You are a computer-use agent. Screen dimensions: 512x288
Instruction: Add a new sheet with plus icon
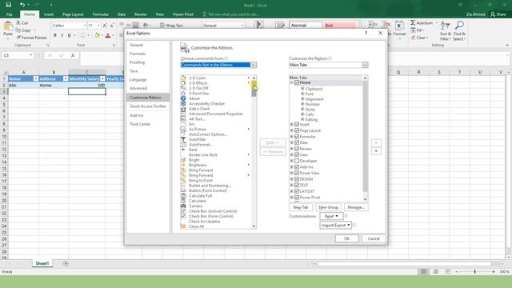point(66,263)
